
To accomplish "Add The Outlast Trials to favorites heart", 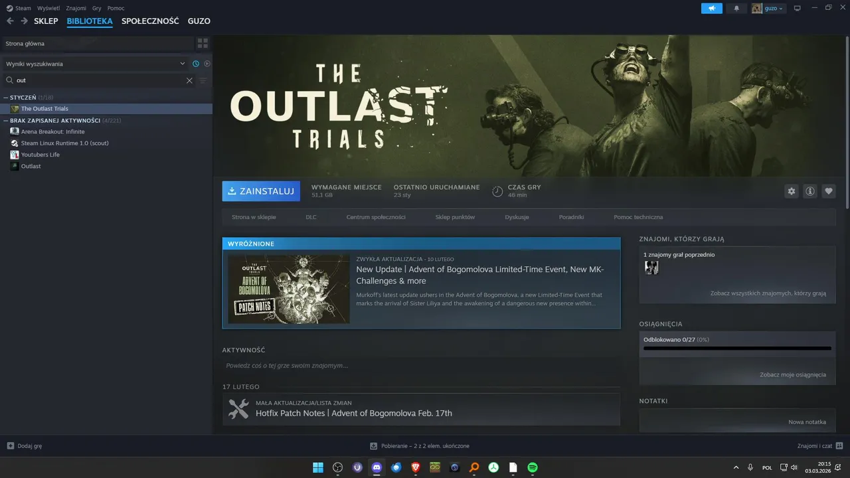I will pos(828,191).
